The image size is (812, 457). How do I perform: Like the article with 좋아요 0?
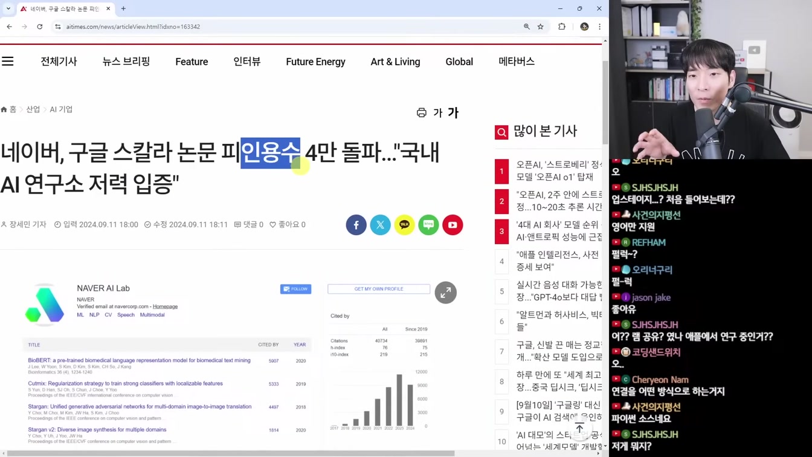pos(288,224)
